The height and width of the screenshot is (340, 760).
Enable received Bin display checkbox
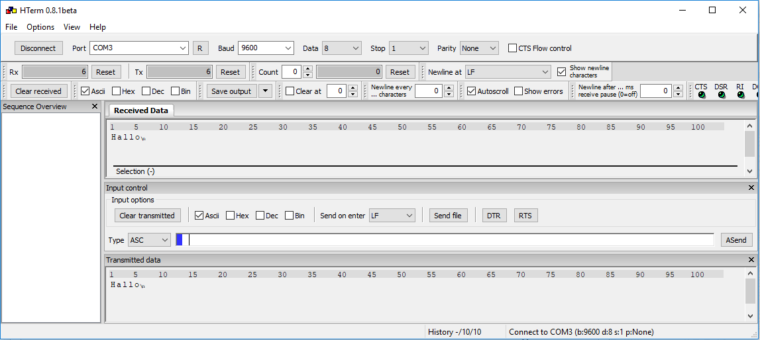175,91
